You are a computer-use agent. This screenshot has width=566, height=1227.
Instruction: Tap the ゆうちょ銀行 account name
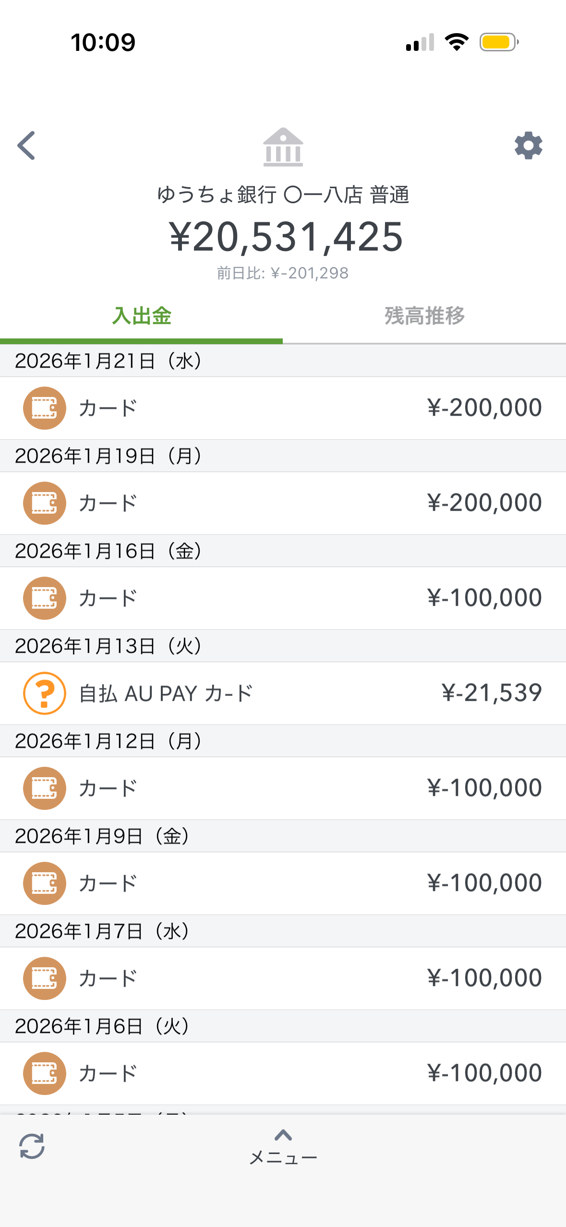tap(283, 195)
